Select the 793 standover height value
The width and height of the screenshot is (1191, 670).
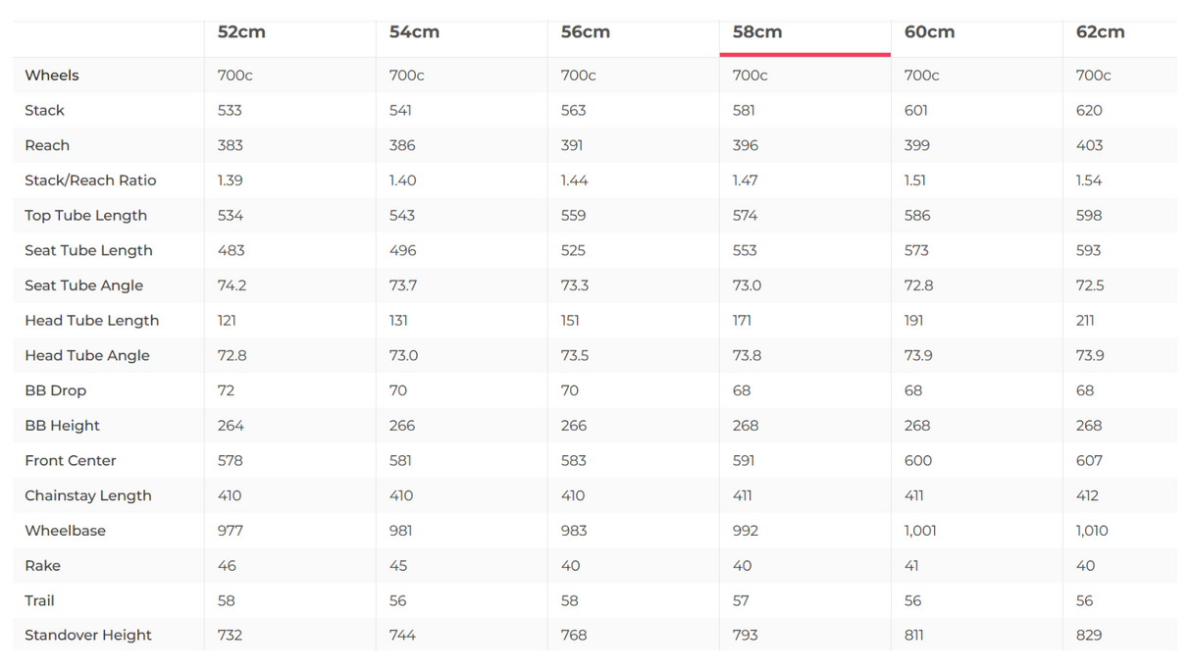click(746, 636)
